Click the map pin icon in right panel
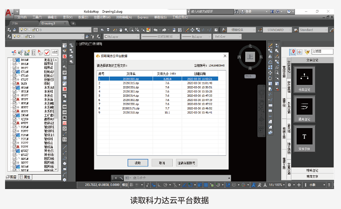341x209 pixels. pyautogui.click(x=293, y=52)
